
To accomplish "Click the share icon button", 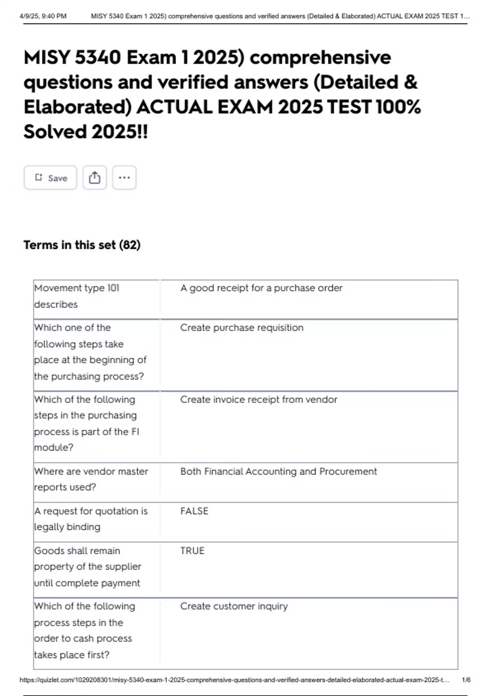I will coord(95,178).
